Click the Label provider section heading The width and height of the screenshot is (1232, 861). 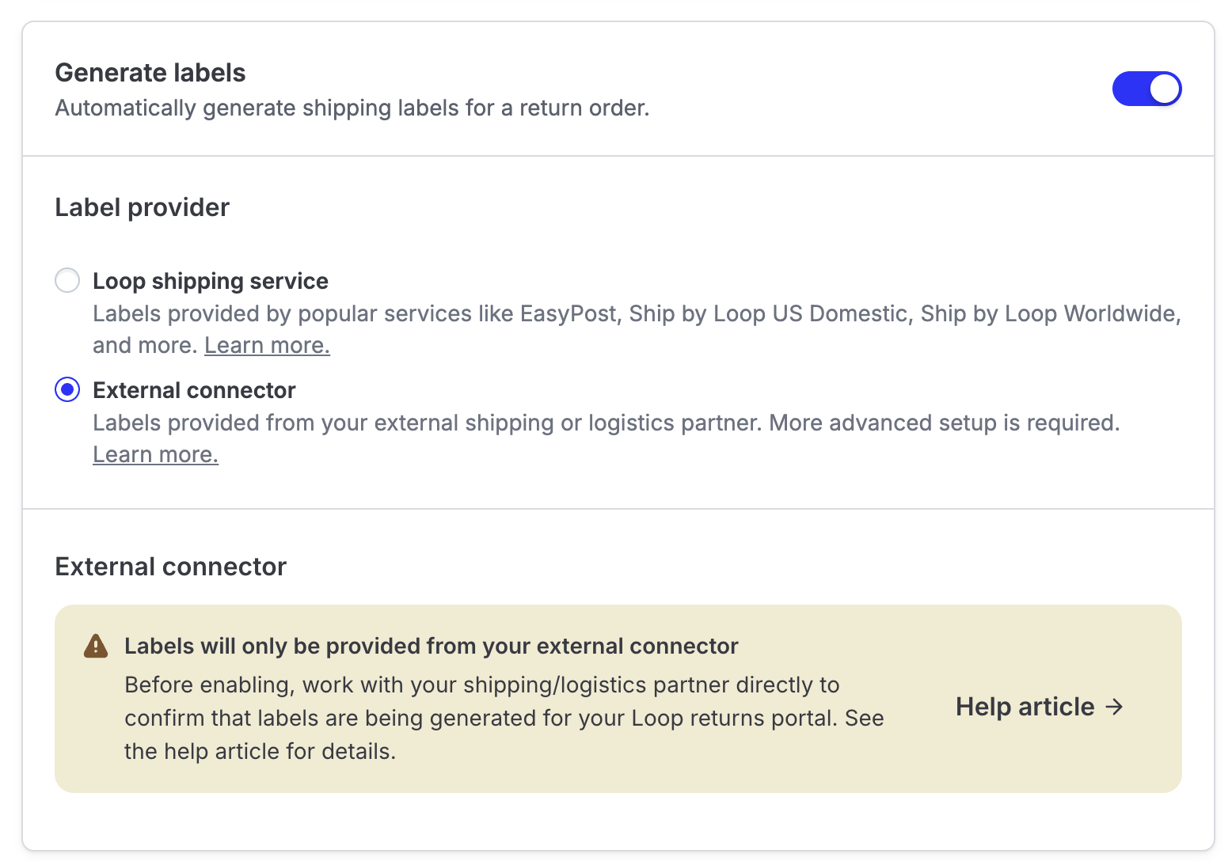pyautogui.click(x=143, y=207)
